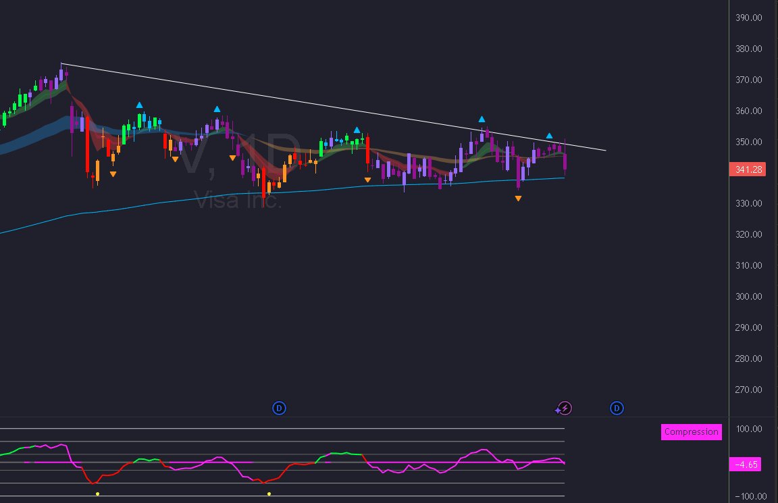Click the rightmost blue 'D' dividend marker
Image resolution: width=778 pixels, height=503 pixels.
coord(617,408)
